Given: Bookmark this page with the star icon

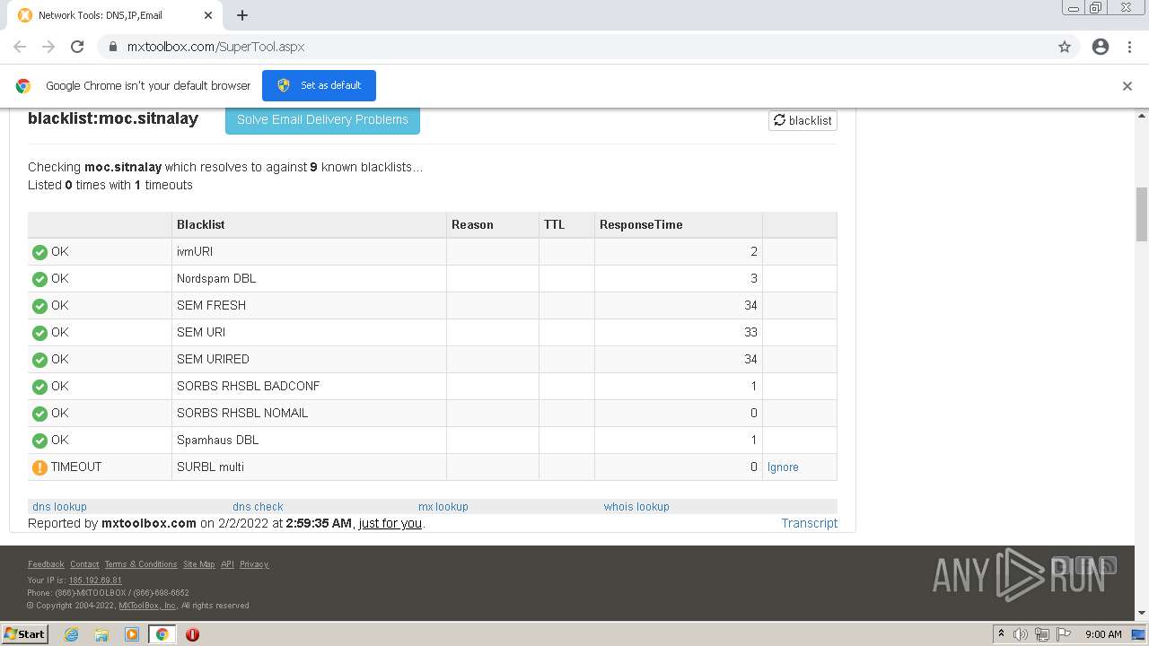Looking at the screenshot, I should [x=1065, y=47].
